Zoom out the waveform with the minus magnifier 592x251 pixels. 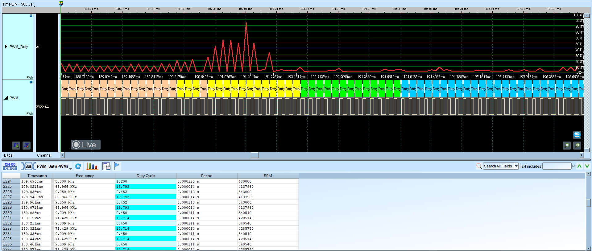(567, 145)
